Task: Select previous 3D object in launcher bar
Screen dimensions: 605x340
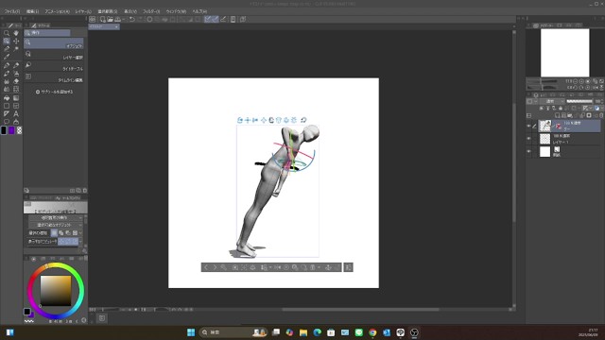Action: (x=206, y=267)
